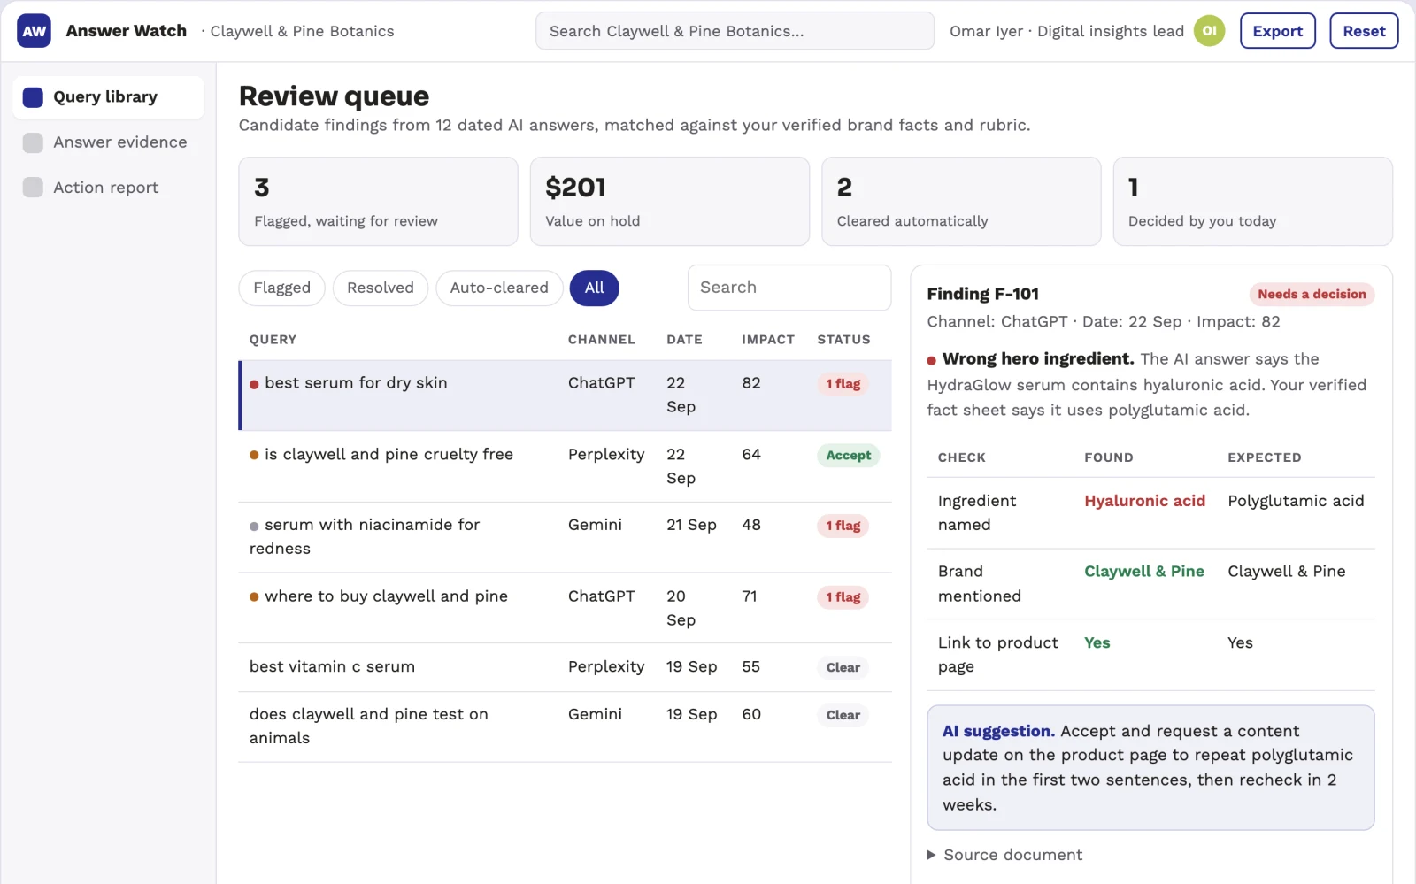Open the best vitamin c serum row
The width and height of the screenshot is (1416, 884).
click(x=565, y=667)
